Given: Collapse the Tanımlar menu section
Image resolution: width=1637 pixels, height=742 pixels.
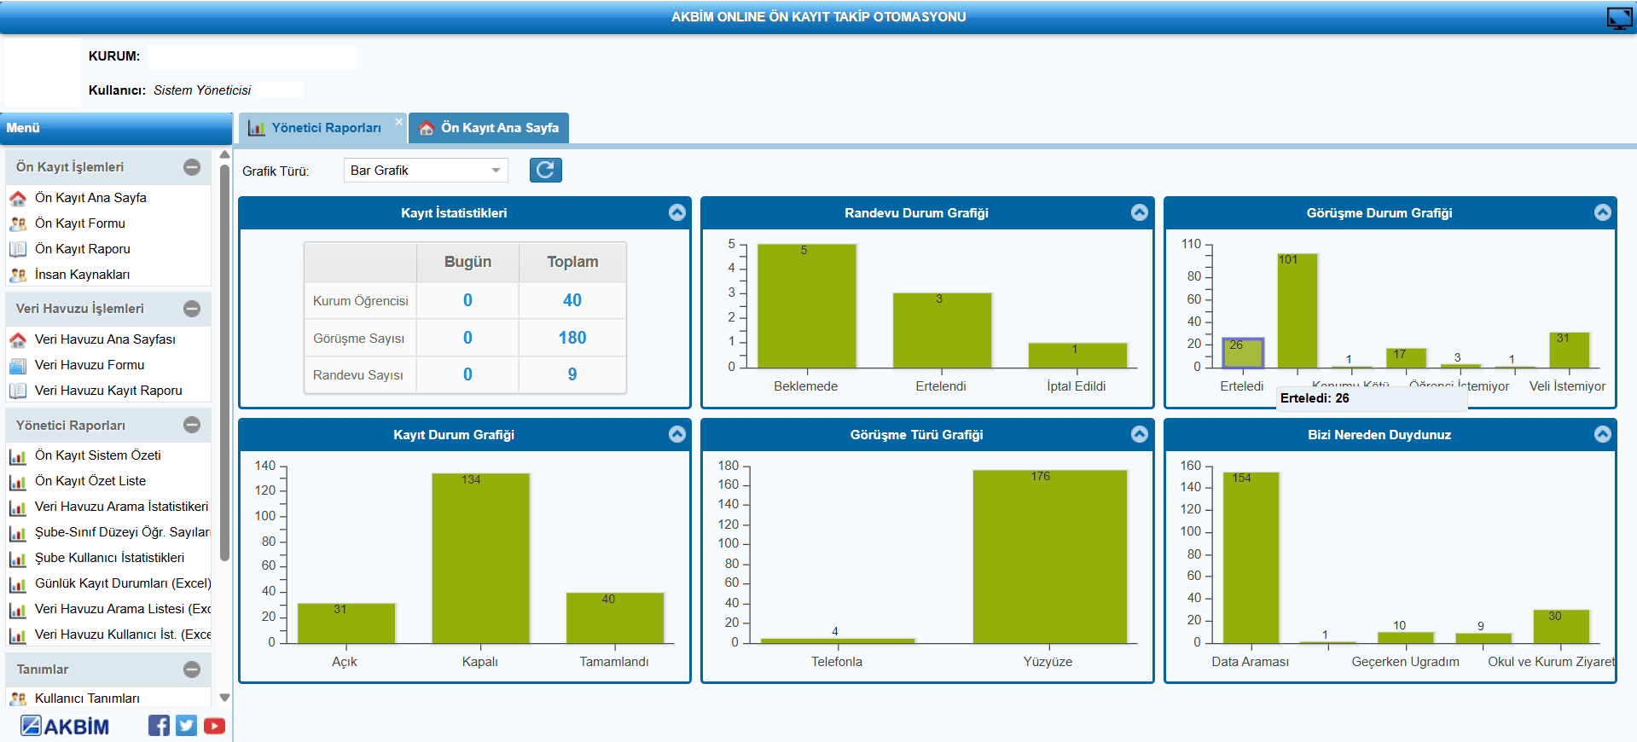Looking at the screenshot, I should (192, 670).
